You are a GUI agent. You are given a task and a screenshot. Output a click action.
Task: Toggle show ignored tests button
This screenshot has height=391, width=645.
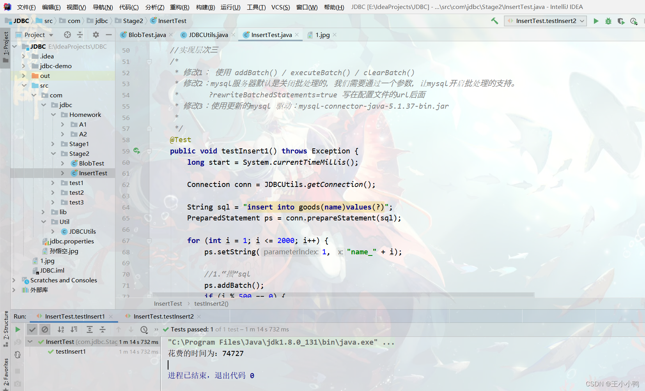45,329
